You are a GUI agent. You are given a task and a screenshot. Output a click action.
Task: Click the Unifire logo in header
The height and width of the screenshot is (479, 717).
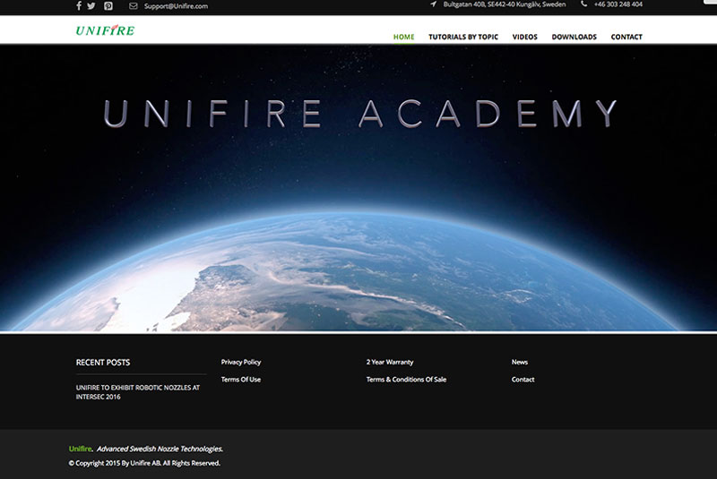(x=105, y=30)
